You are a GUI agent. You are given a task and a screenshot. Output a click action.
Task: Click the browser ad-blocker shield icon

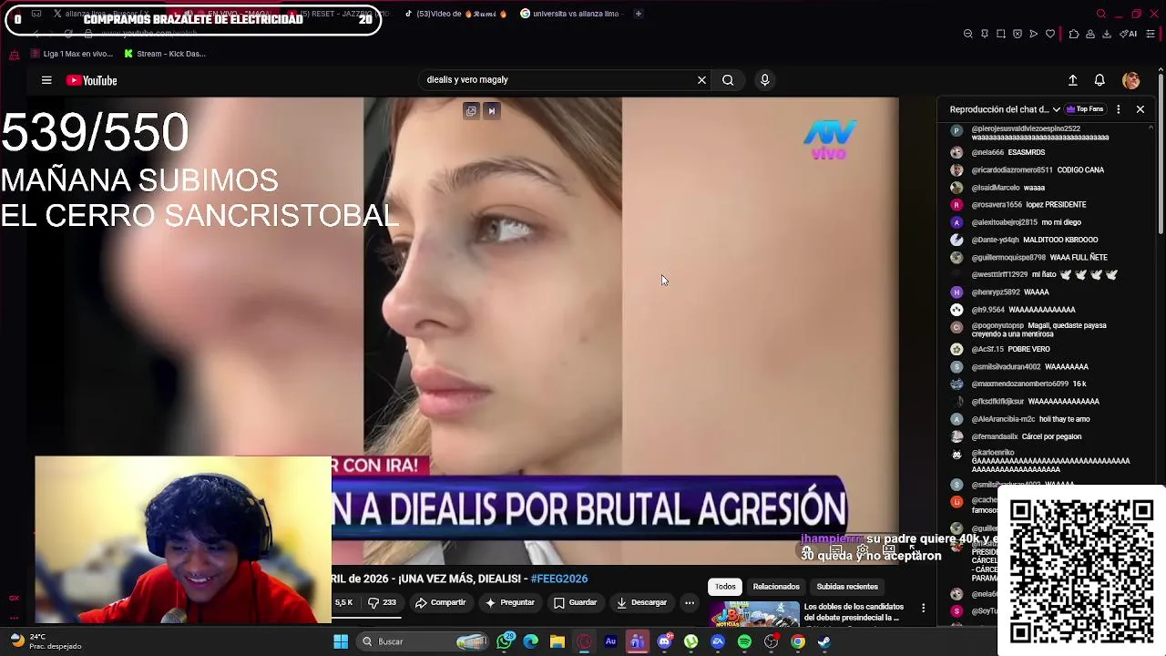1018,34
